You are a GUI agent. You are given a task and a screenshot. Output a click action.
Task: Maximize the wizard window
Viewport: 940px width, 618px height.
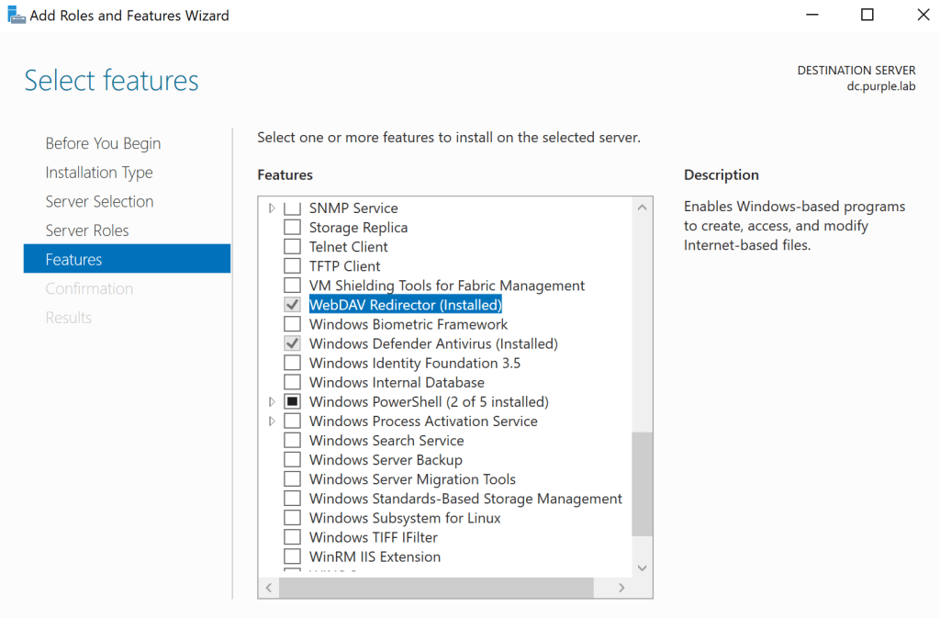pyautogui.click(x=867, y=15)
